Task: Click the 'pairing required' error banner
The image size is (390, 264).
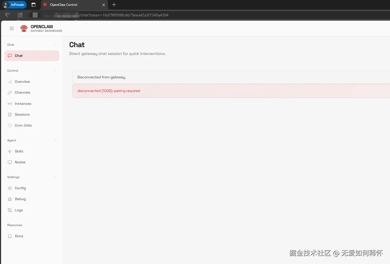Action: pyautogui.click(x=231, y=91)
